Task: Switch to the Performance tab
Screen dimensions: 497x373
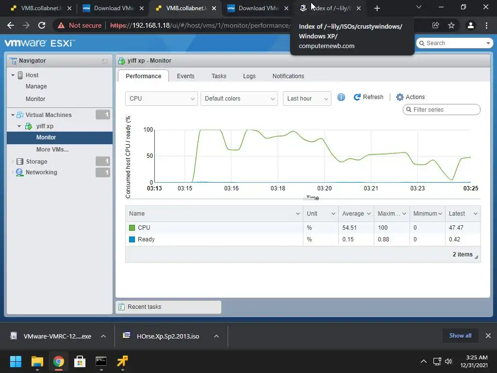Action: click(143, 76)
